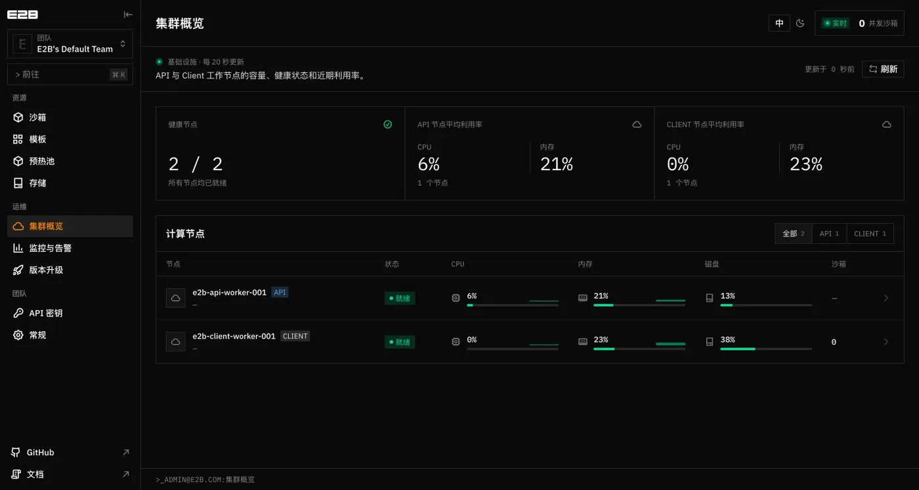Click 就绪 status badge for e2b-api-worker-001
919x490 pixels.
pyautogui.click(x=400, y=298)
